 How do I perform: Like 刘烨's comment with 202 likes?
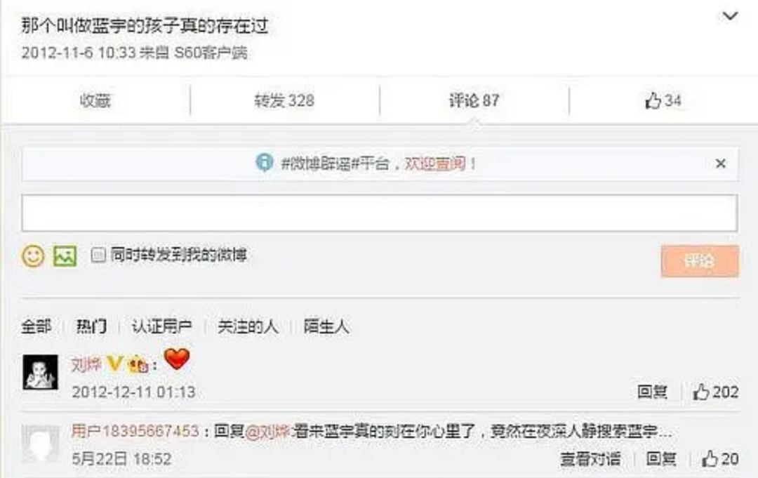[715, 392]
